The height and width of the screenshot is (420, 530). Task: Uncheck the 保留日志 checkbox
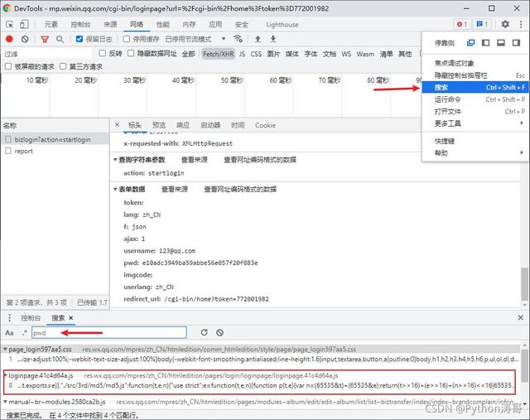coord(79,39)
